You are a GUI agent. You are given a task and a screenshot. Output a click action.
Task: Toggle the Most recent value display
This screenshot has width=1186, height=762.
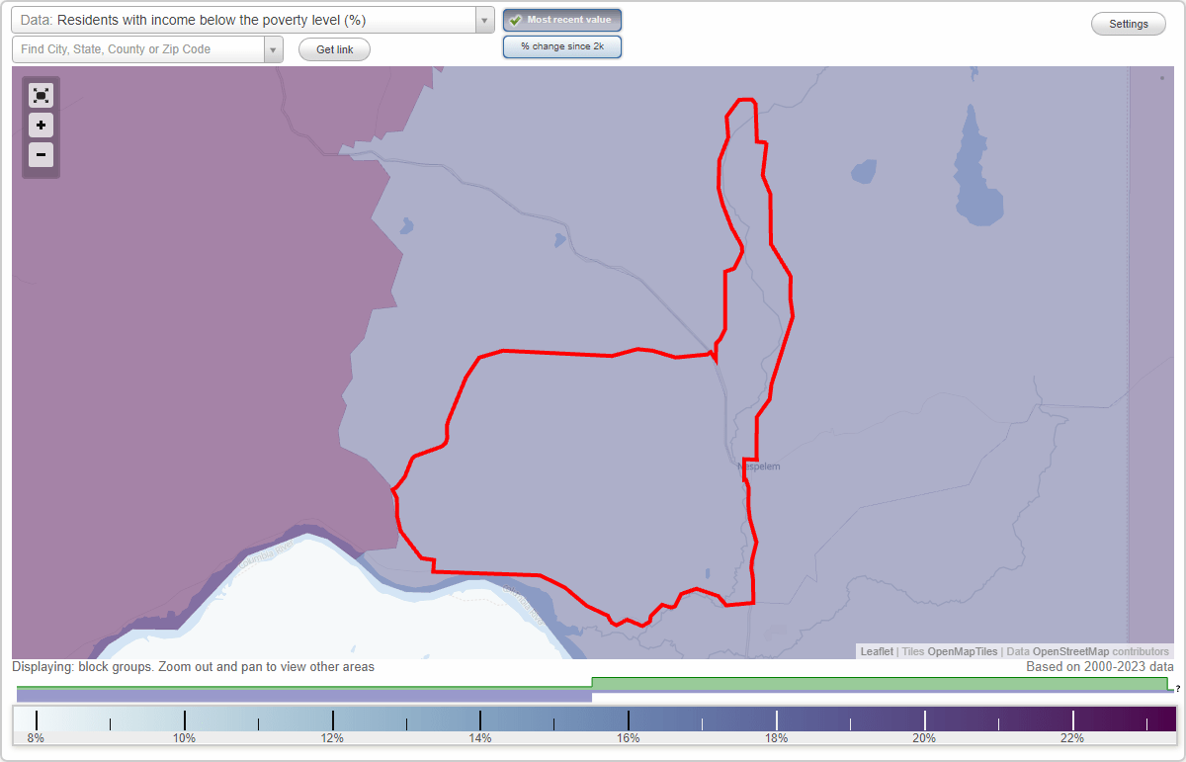click(561, 20)
